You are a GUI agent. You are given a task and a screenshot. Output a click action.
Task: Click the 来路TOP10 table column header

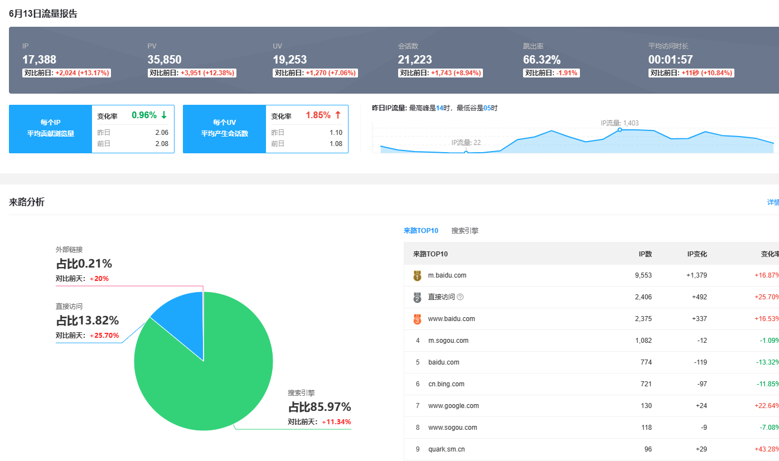[x=430, y=254]
